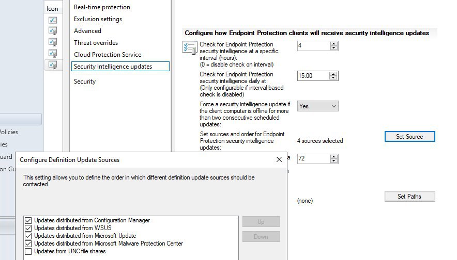Uncheck Updates distributed from Configuration Manager
This screenshot has width=457, height=260.
coord(28,220)
